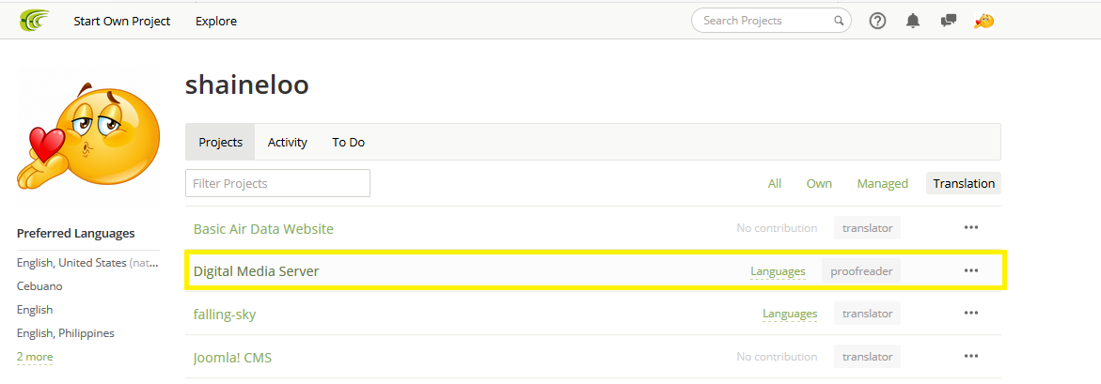Screen dimensions: 1101x384
Task: Click the large profile emoji picture
Action: pos(87,136)
